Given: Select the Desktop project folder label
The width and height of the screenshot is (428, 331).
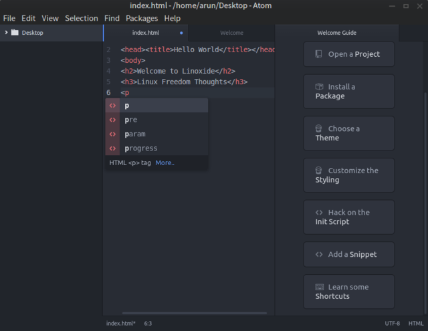Looking at the screenshot, I should coord(33,33).
